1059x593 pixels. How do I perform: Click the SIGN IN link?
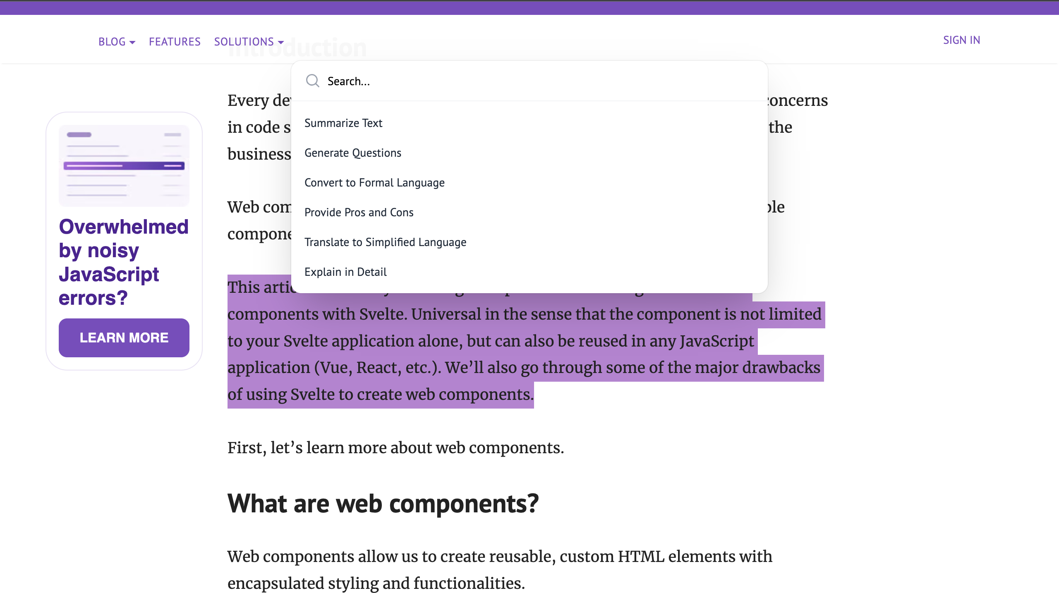tap(961, 40)
